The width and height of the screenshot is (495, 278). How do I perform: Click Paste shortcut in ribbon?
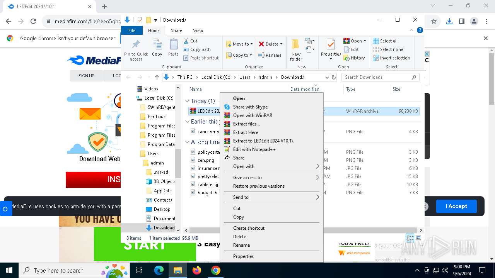(201, 58)
